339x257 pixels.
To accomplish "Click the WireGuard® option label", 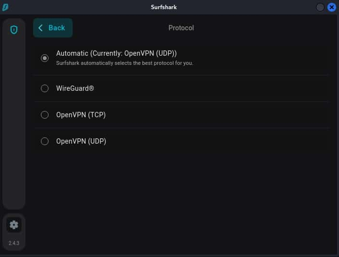I will click(x=75, y=88).
